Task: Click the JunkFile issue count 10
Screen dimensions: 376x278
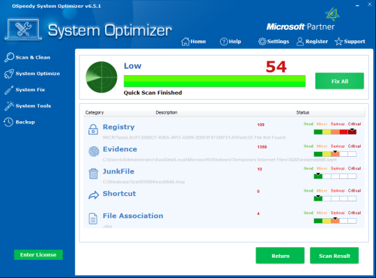Action: click(260, 169)
